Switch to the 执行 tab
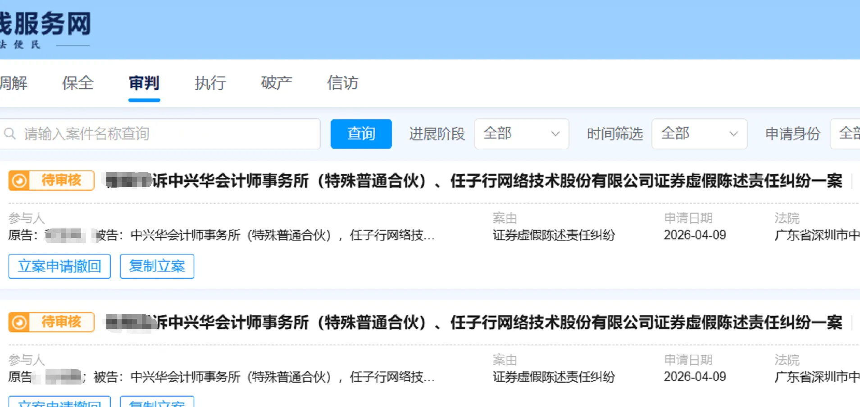This screenshot has width=860, height=407. pos(209,83)
